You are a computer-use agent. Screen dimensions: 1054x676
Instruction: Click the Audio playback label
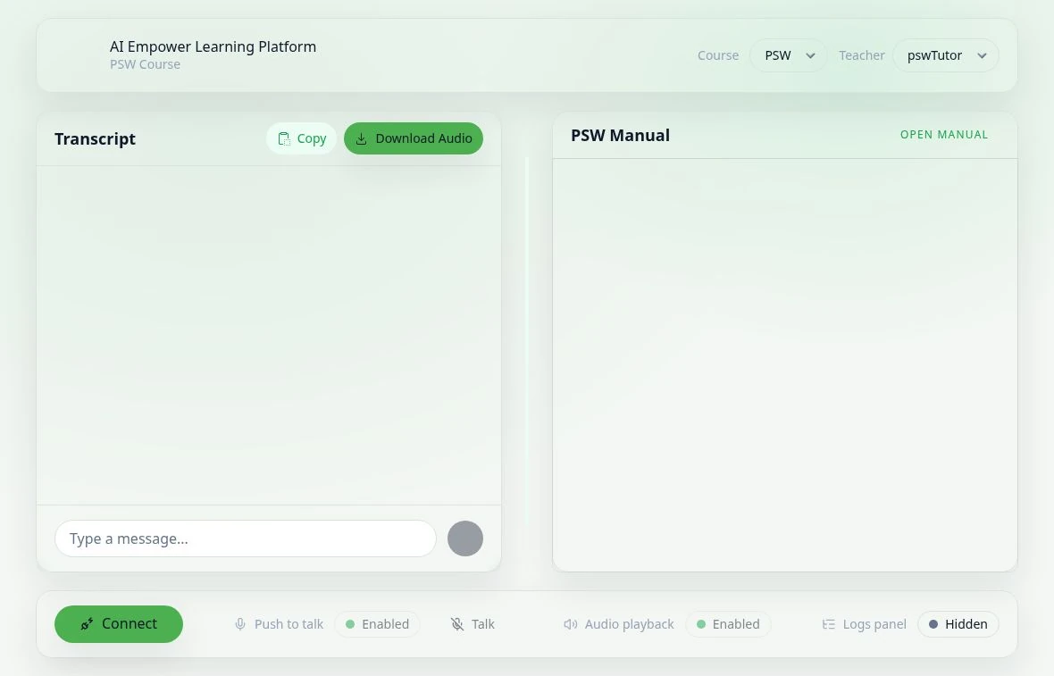coord(629,624)
